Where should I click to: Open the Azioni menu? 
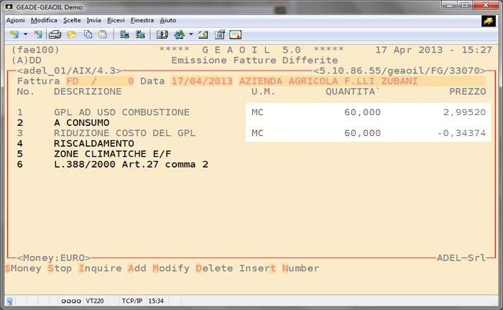coord(16,20)
